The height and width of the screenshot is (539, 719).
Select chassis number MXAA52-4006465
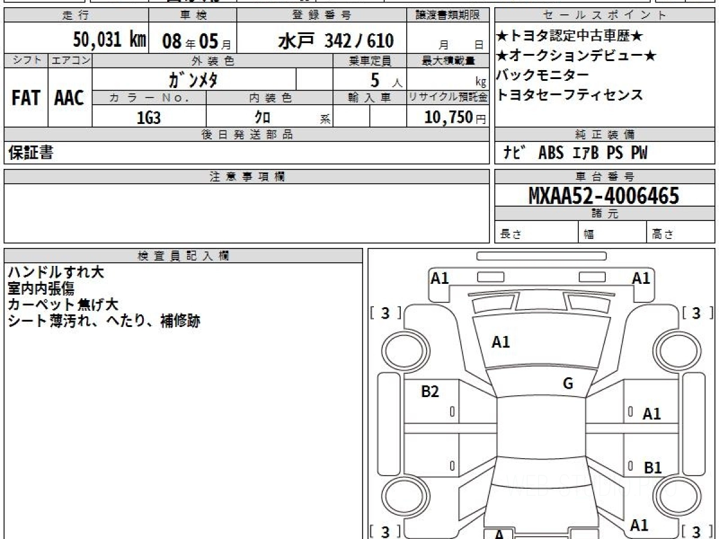click(604, 196)
